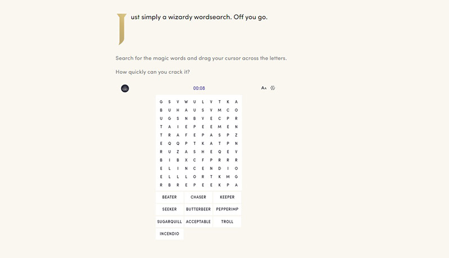Open the font size Aa icon
Viewport: 449px width, 258px height.
[264, 88]
